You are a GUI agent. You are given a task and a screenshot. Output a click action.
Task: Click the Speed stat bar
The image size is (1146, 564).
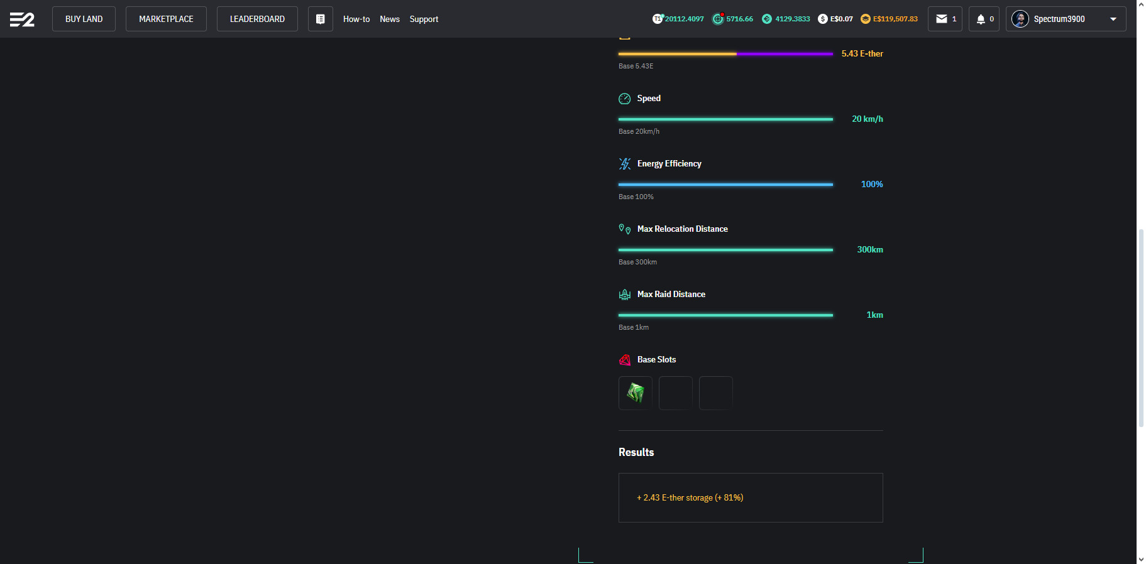click(x=725, y=119)
